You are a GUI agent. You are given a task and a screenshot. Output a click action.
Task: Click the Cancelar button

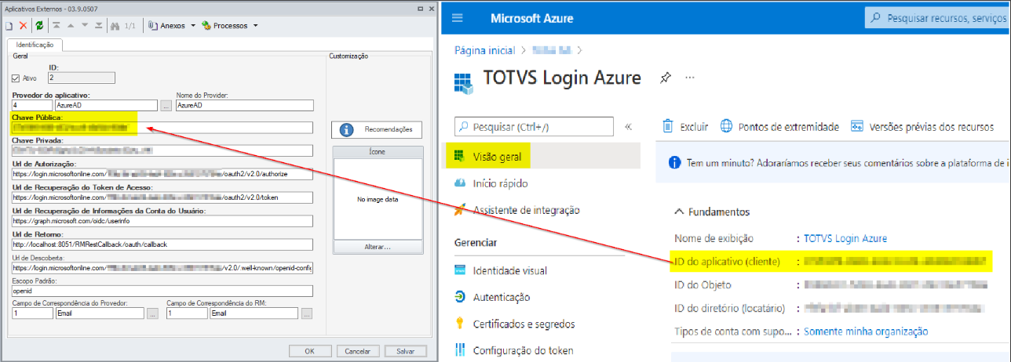coord(357,351)
